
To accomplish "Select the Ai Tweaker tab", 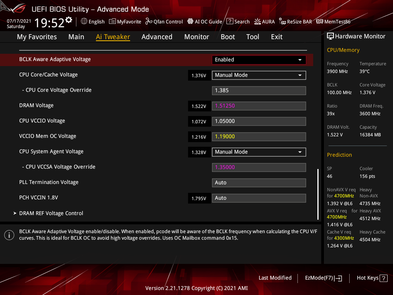I will (x=113, y=37).
